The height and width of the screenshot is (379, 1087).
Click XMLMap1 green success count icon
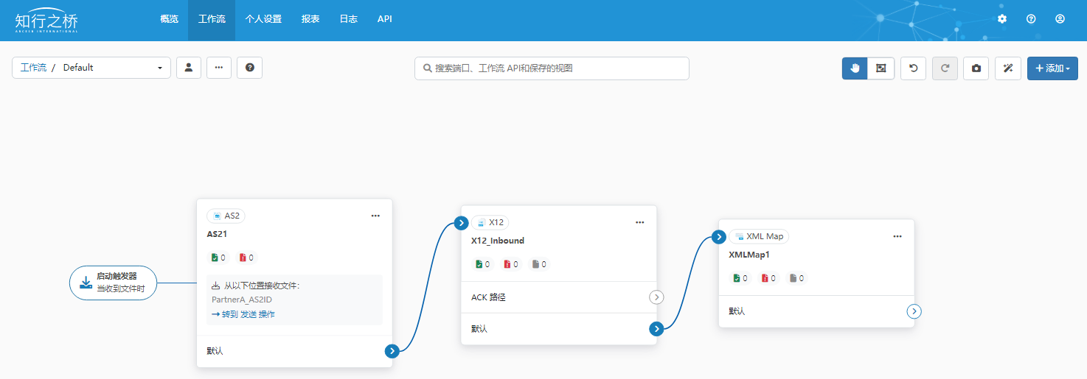pyautogui.click(x=736, y=278)
